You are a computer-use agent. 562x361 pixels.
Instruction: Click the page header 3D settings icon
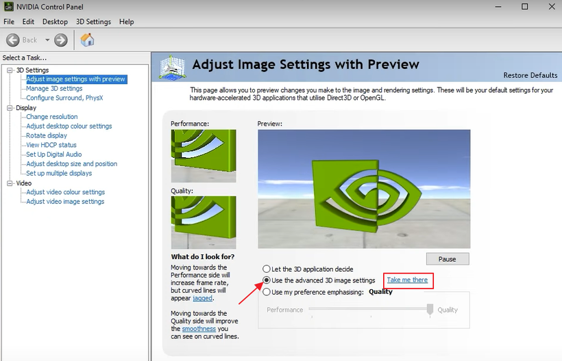click(x=172, y=66)
